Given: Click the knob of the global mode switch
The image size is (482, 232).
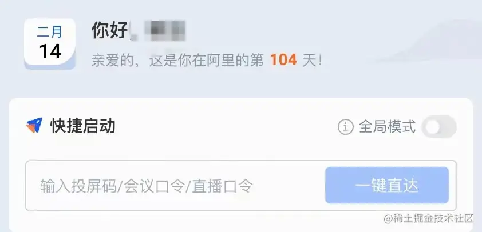Looking at the screenshot, I should [433, 127].
